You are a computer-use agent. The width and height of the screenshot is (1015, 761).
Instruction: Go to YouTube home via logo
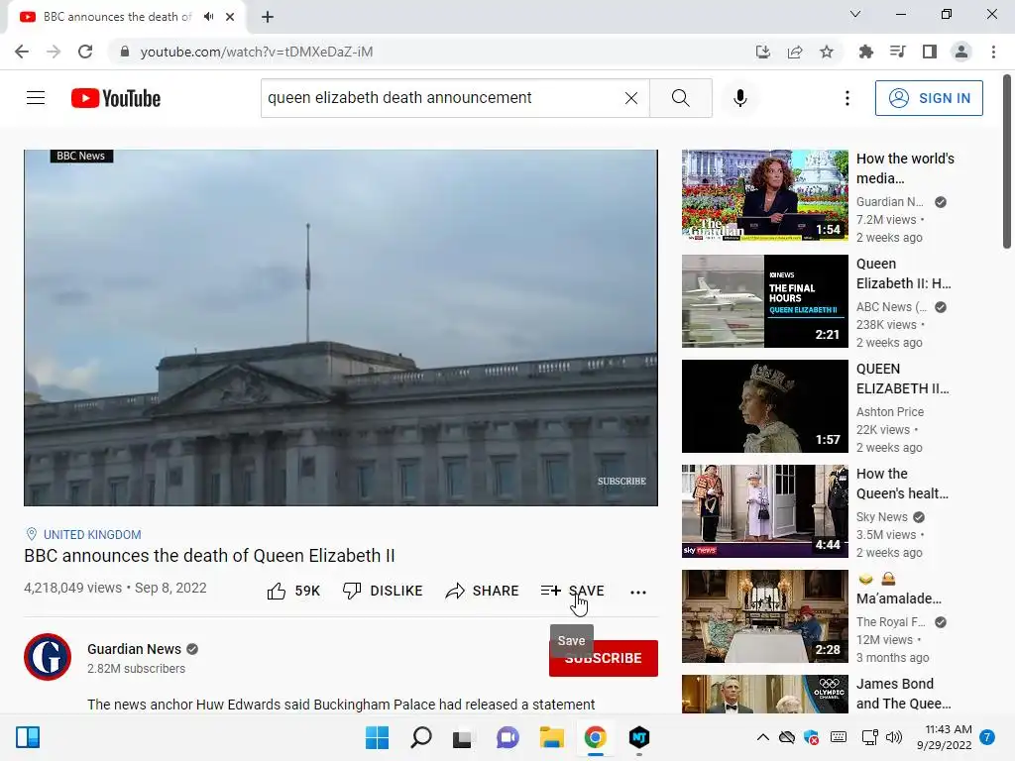[116, 98]
